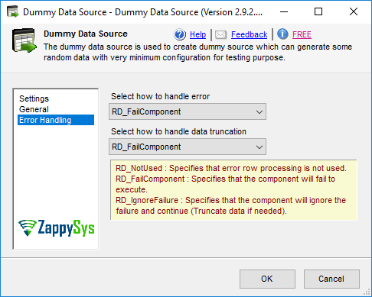Click the 'Select how to handle error' label
The height and width of the screenshot is (297, 372).
tap(160, 96)
